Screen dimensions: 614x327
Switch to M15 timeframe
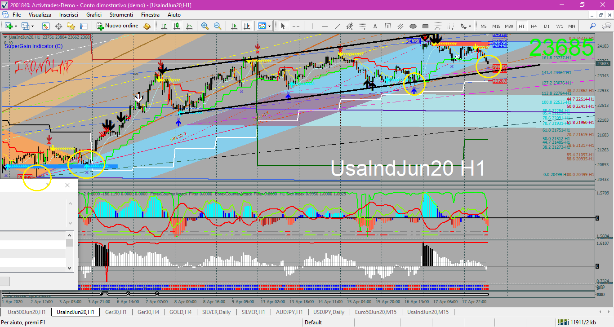496,26
